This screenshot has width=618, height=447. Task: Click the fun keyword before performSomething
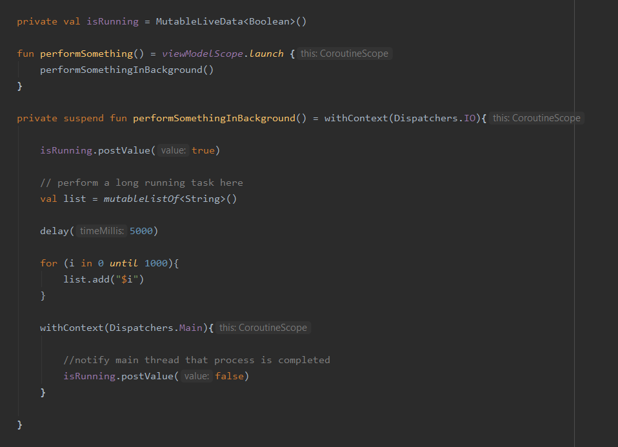pos(26,54)
